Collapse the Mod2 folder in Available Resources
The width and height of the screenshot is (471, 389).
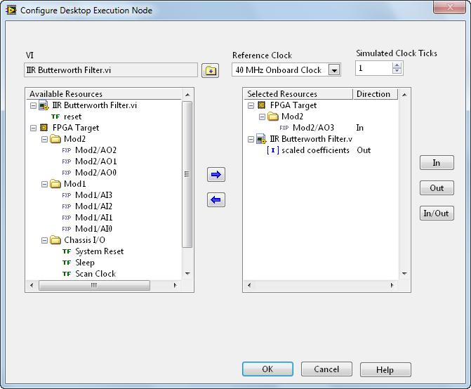(x=44, y=139)
